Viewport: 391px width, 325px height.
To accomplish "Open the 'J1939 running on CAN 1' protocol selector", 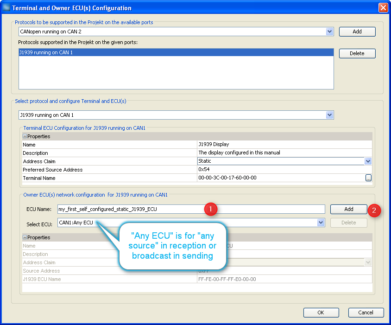I will coord(329,115).
